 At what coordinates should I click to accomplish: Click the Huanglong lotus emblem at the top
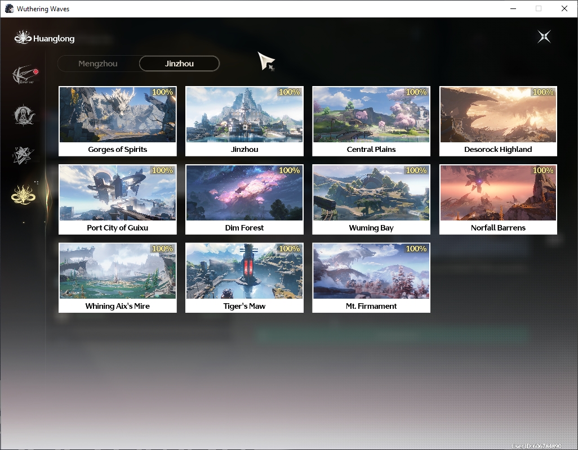pyautogui.click(x=23, y=38)
